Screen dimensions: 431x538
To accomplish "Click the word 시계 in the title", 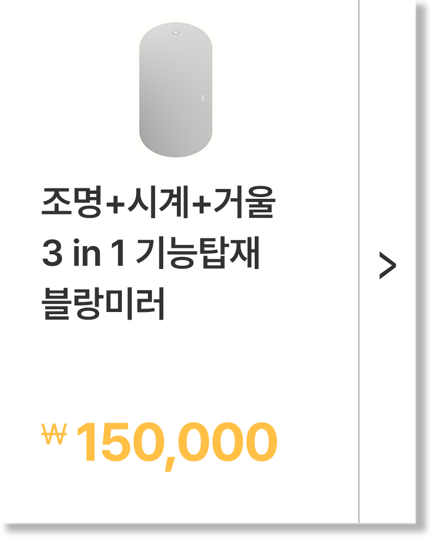I will point(158,201).
